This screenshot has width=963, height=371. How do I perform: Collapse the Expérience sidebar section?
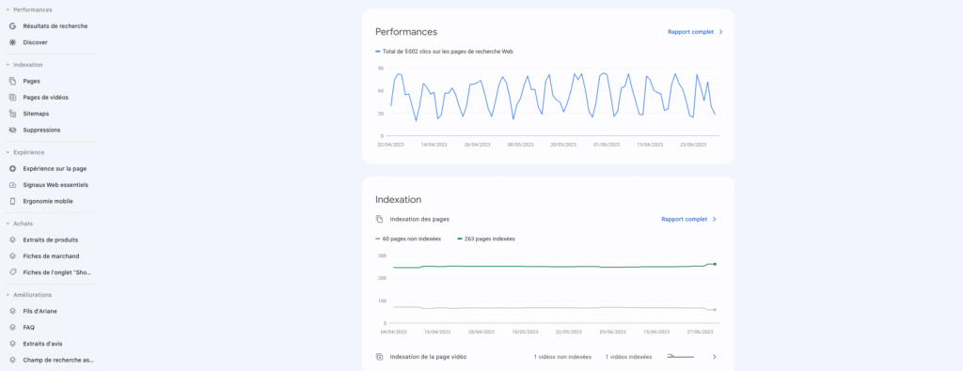pyautogui.click(x=8, y=152)
